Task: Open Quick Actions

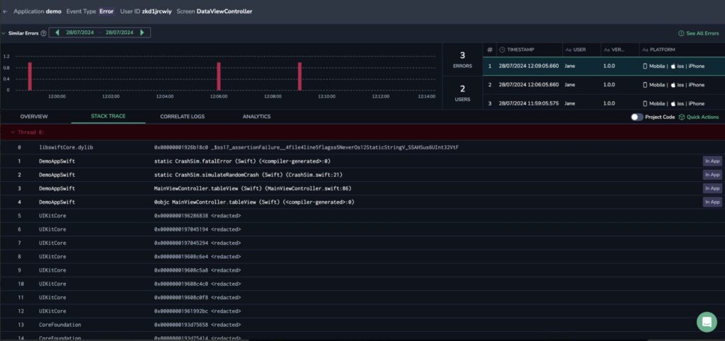Action: click(x=699, y=117)
